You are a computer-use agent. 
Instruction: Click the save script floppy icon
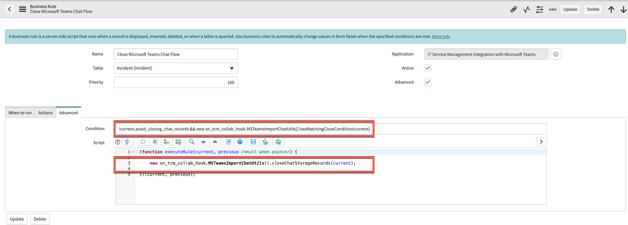point(253,142)
